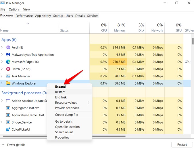
Task: Click the 58.0 MB memory cell
Action: point(118,83)
